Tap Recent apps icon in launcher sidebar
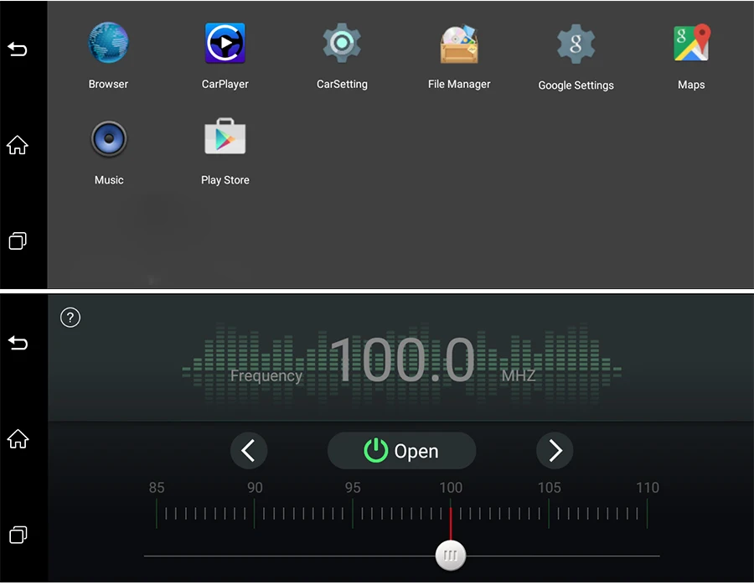 tap(18, 241)
